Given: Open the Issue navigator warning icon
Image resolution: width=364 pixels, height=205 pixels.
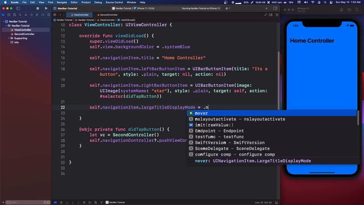Looking at the screenshot, I should point(26,15).
